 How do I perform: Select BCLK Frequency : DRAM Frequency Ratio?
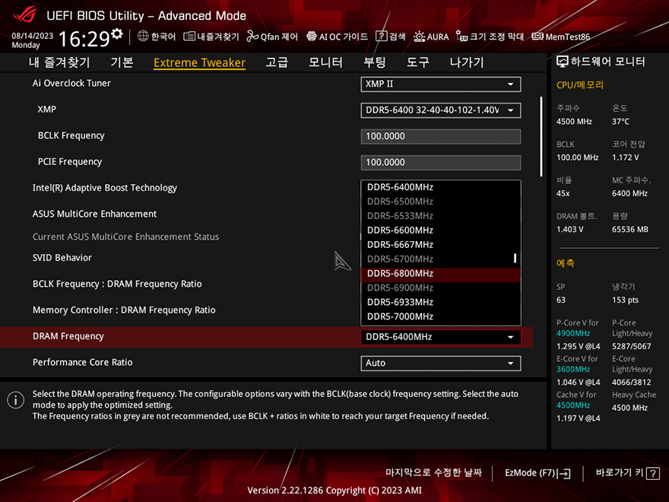[x=117, y=284]
